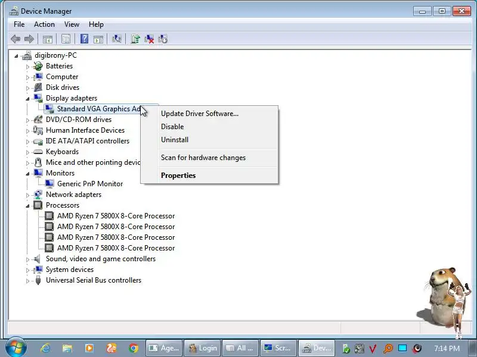Click the Back arrow in the toolbar

16,39
